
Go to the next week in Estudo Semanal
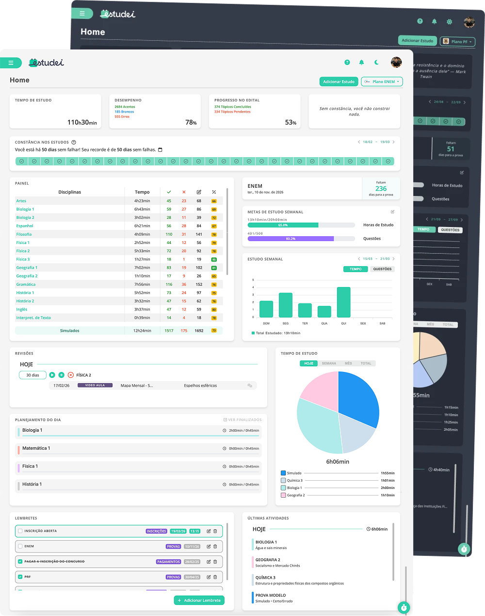[394, 259]
